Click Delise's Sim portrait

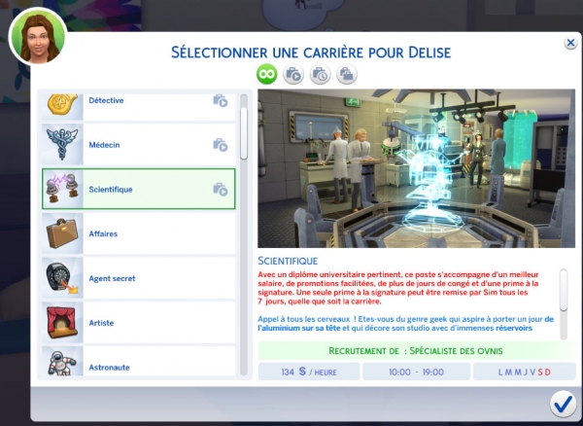point(38,38)
